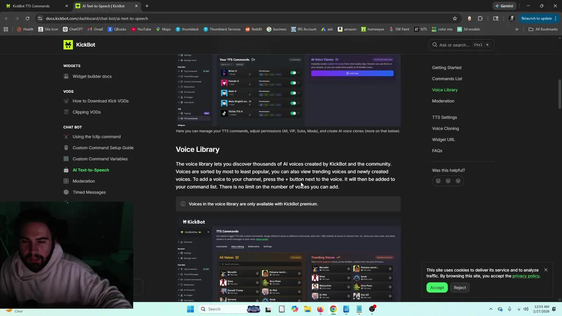The image size is (562, 316).
Task: Click the page vertical scrollbar
Action: [x=559, y=94]
